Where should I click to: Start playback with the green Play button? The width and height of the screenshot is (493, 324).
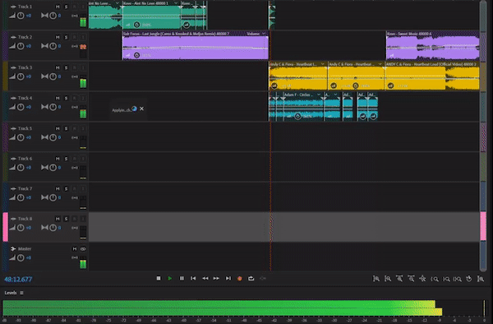click(170, 279)
